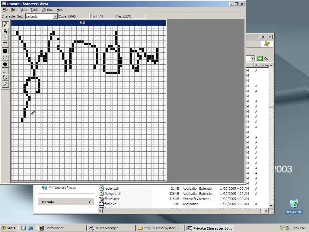Click the Explorer scroll down arrow

tap(271, 206)
